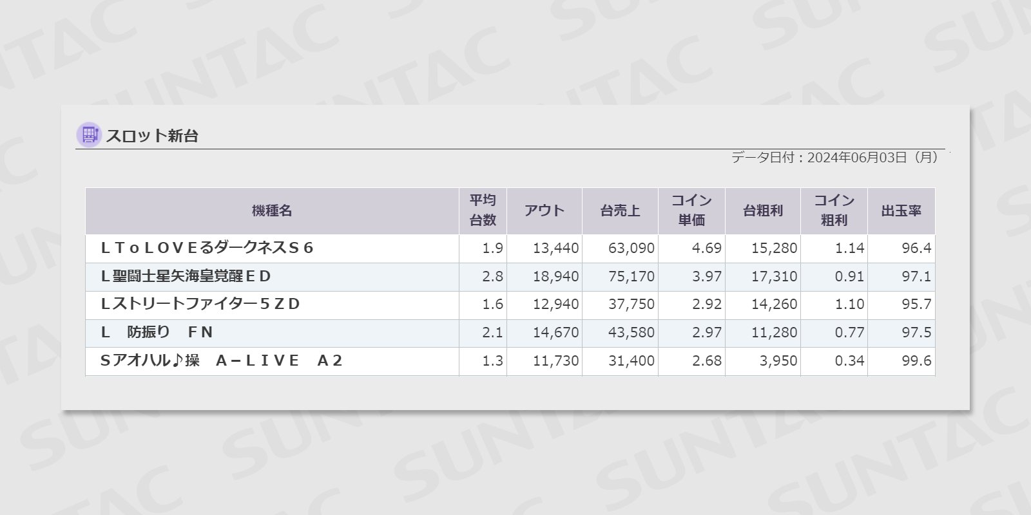This screenshot has height=515, width=1031.
Task: Click the 1.3 average units cell
Action: click(492, 361)
